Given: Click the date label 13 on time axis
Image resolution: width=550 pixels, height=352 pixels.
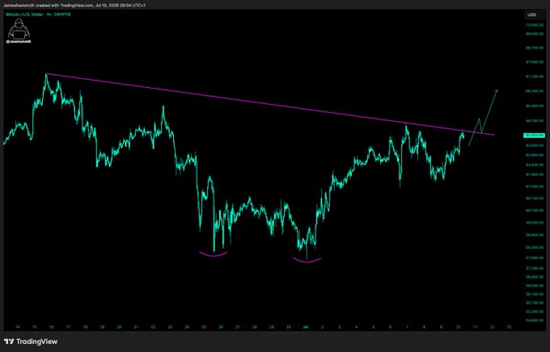Looking at the screenshot, I should click(x=509, y=327).
